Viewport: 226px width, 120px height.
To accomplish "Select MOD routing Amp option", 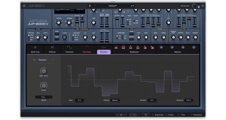I will pyautogui.click(x=29, y=40).
